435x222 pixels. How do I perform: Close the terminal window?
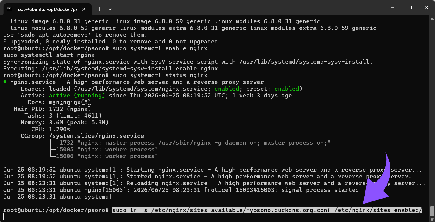pos(426,8)
